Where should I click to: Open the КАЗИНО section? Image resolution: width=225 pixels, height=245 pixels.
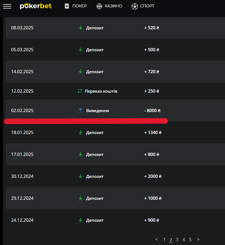(113, 6)
